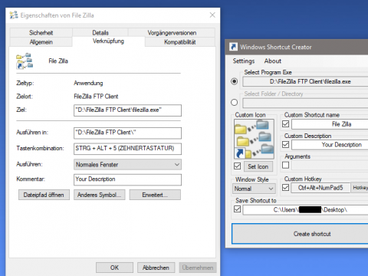Toggle the Custom Hotkey checkbox

[285, 188]
